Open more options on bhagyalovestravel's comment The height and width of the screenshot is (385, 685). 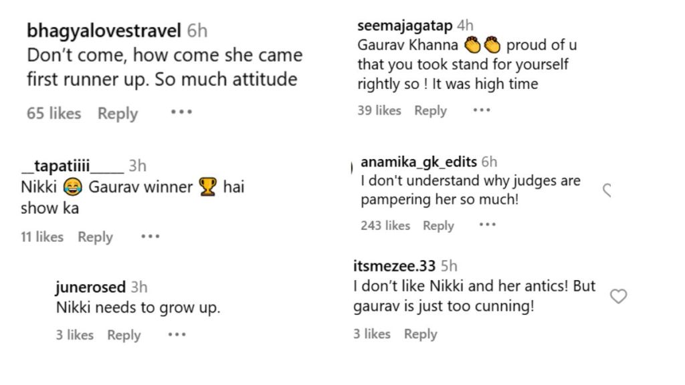(x=181, y=112)
